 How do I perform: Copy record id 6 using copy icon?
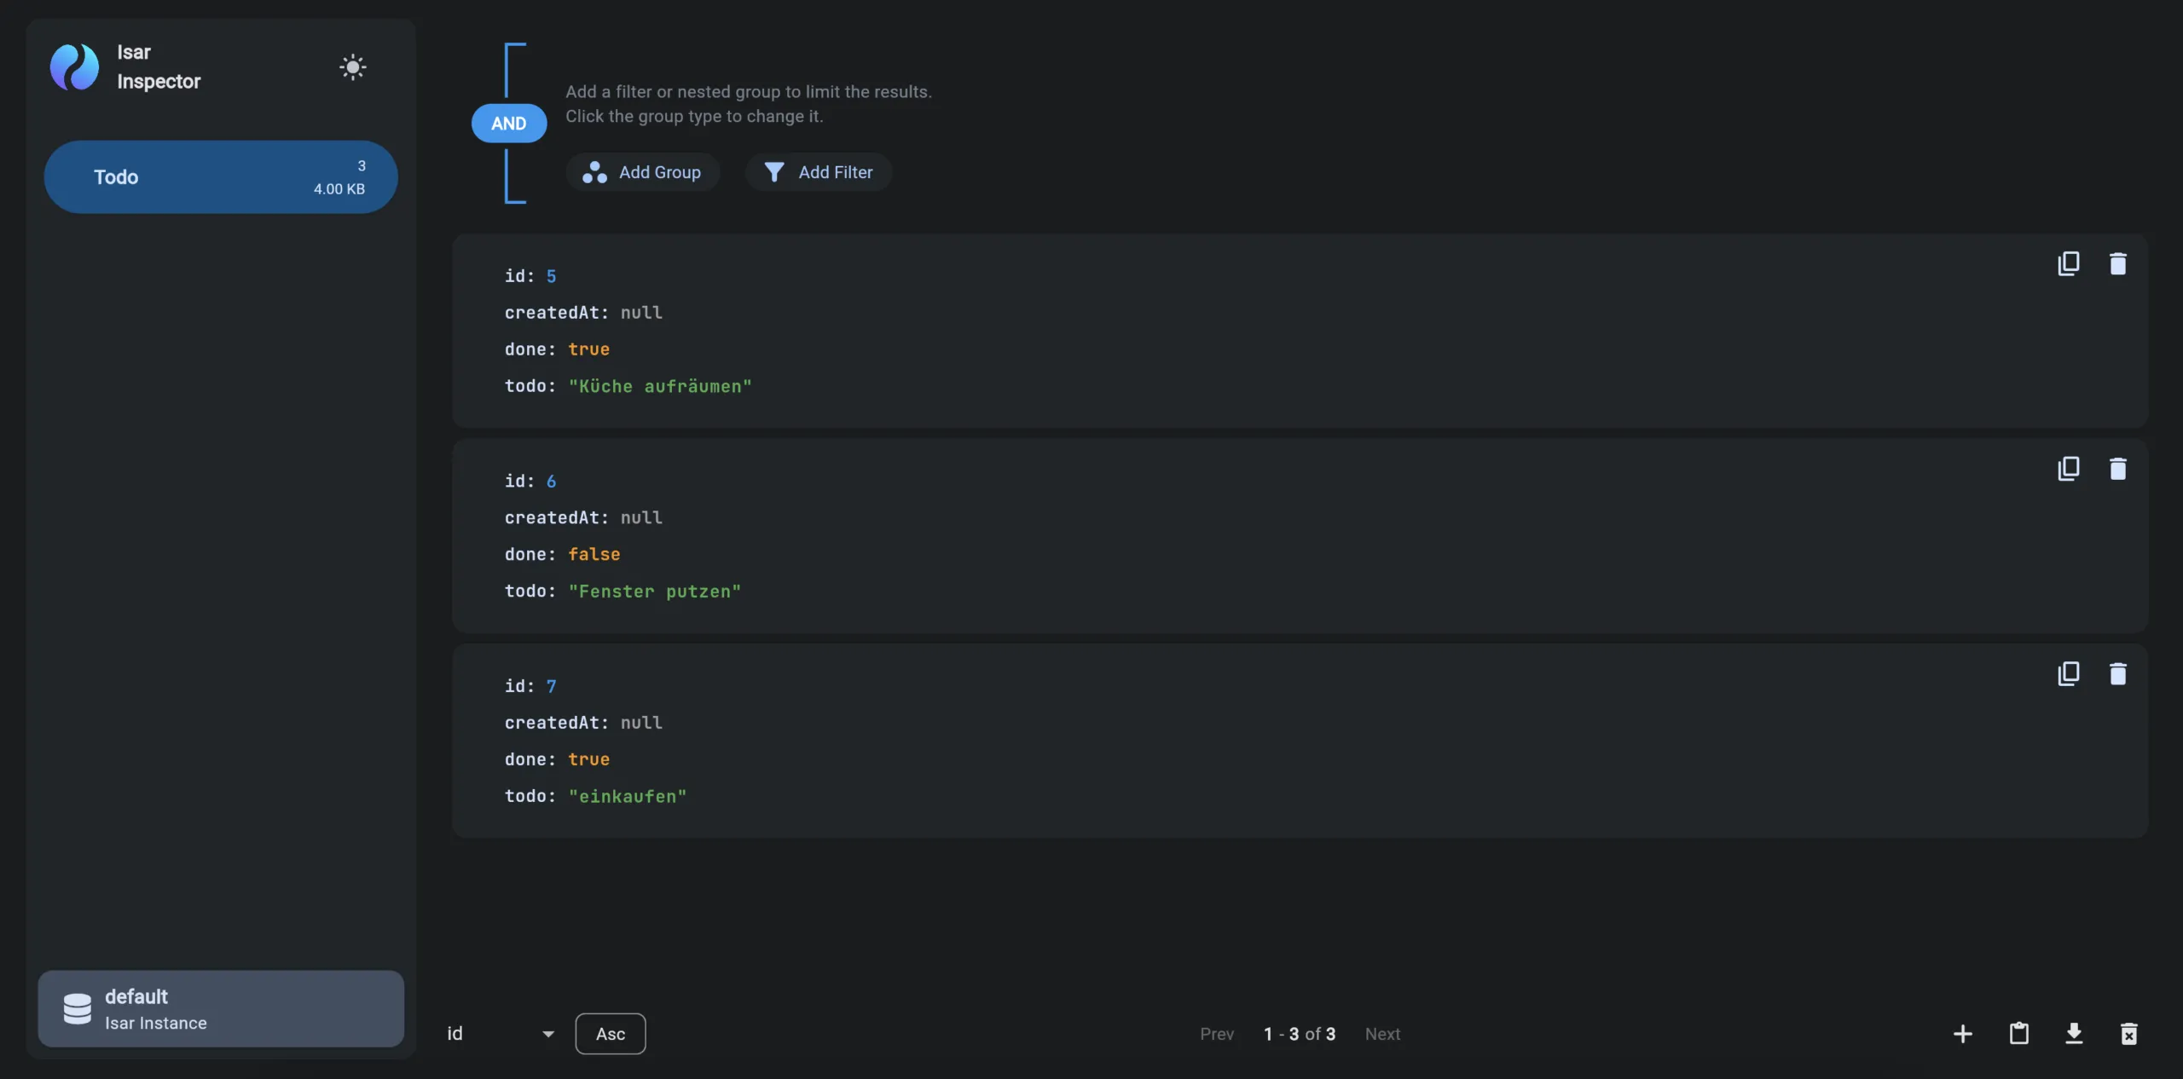pyautogui.click(x=2069, y=469)
